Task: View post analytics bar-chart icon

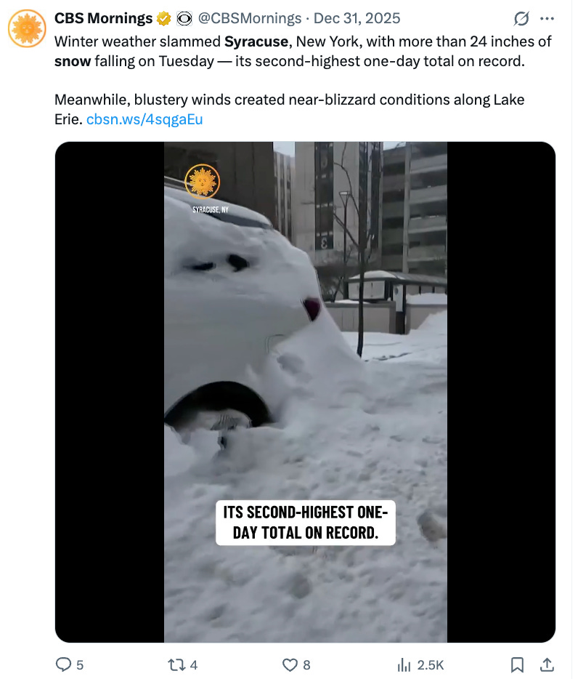Action: point(404,664)
